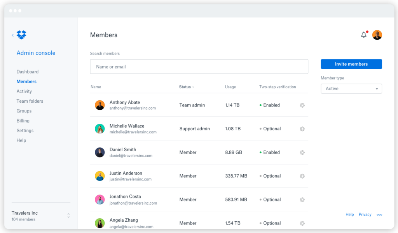Open the Status sort dropdown
This screenshot has width=398, height=233.
pos(187,87)
